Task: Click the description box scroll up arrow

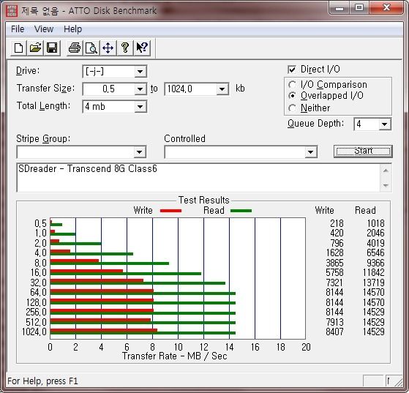Action: click(386, 171)
